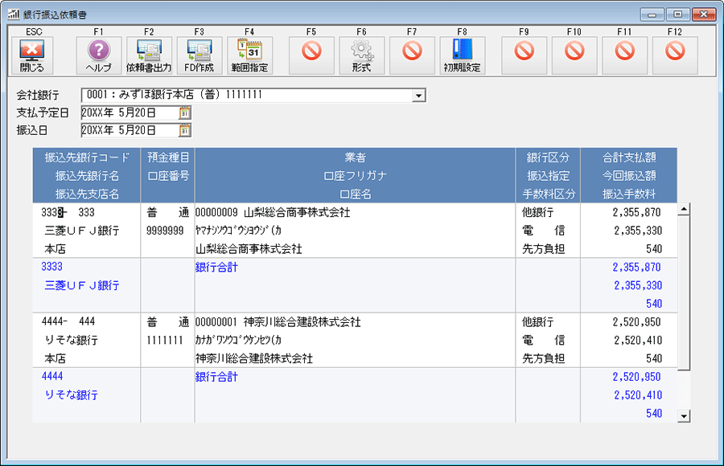The image size is (724, 466).
Task: Click the disabled F10 button icon
Action: point(574,55)
